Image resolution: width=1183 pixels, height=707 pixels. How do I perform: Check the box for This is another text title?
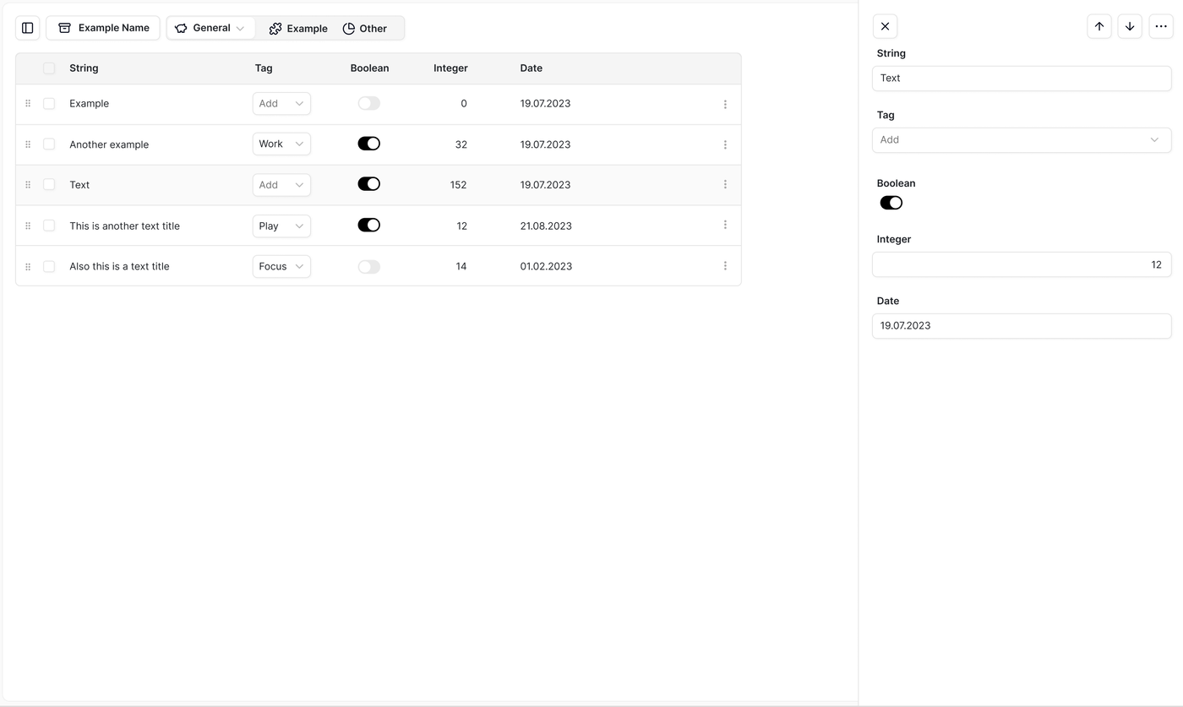tap(49, 226)
